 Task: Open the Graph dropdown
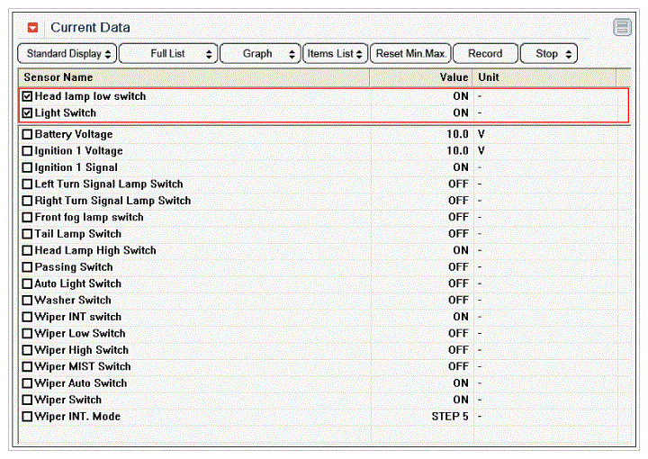(x=260, y=54)
